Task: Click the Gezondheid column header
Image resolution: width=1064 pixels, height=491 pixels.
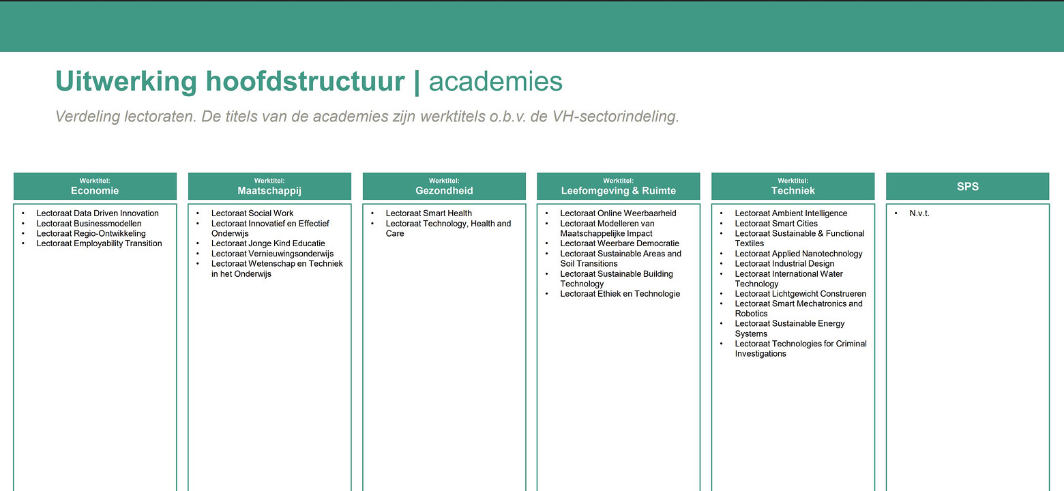Action: 444,186
